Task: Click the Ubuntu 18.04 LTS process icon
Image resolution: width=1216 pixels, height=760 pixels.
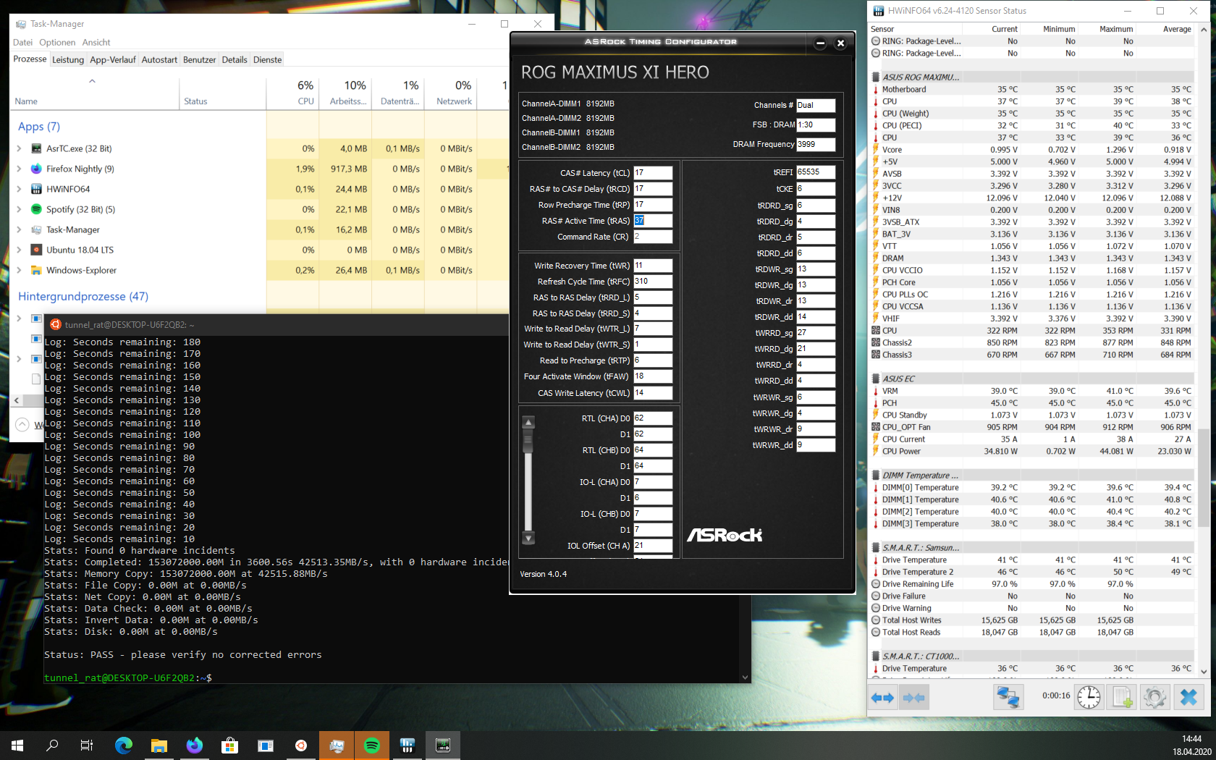Action: 36,250
